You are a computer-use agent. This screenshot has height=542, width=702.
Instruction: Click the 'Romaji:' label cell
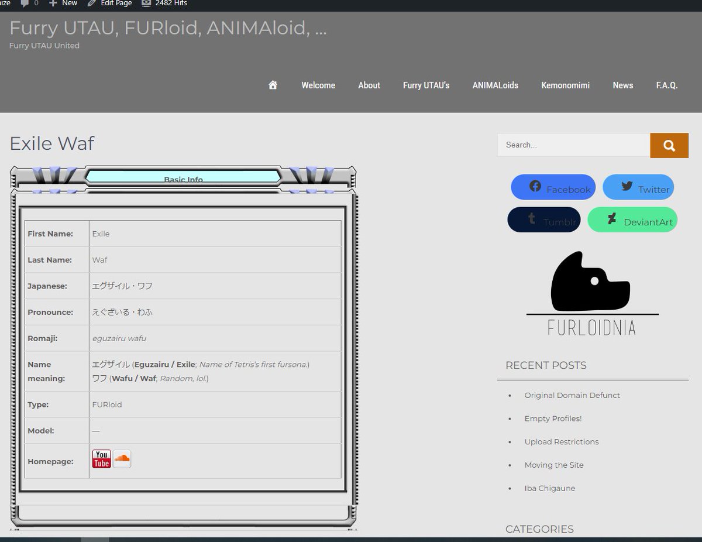click(57, 338)
